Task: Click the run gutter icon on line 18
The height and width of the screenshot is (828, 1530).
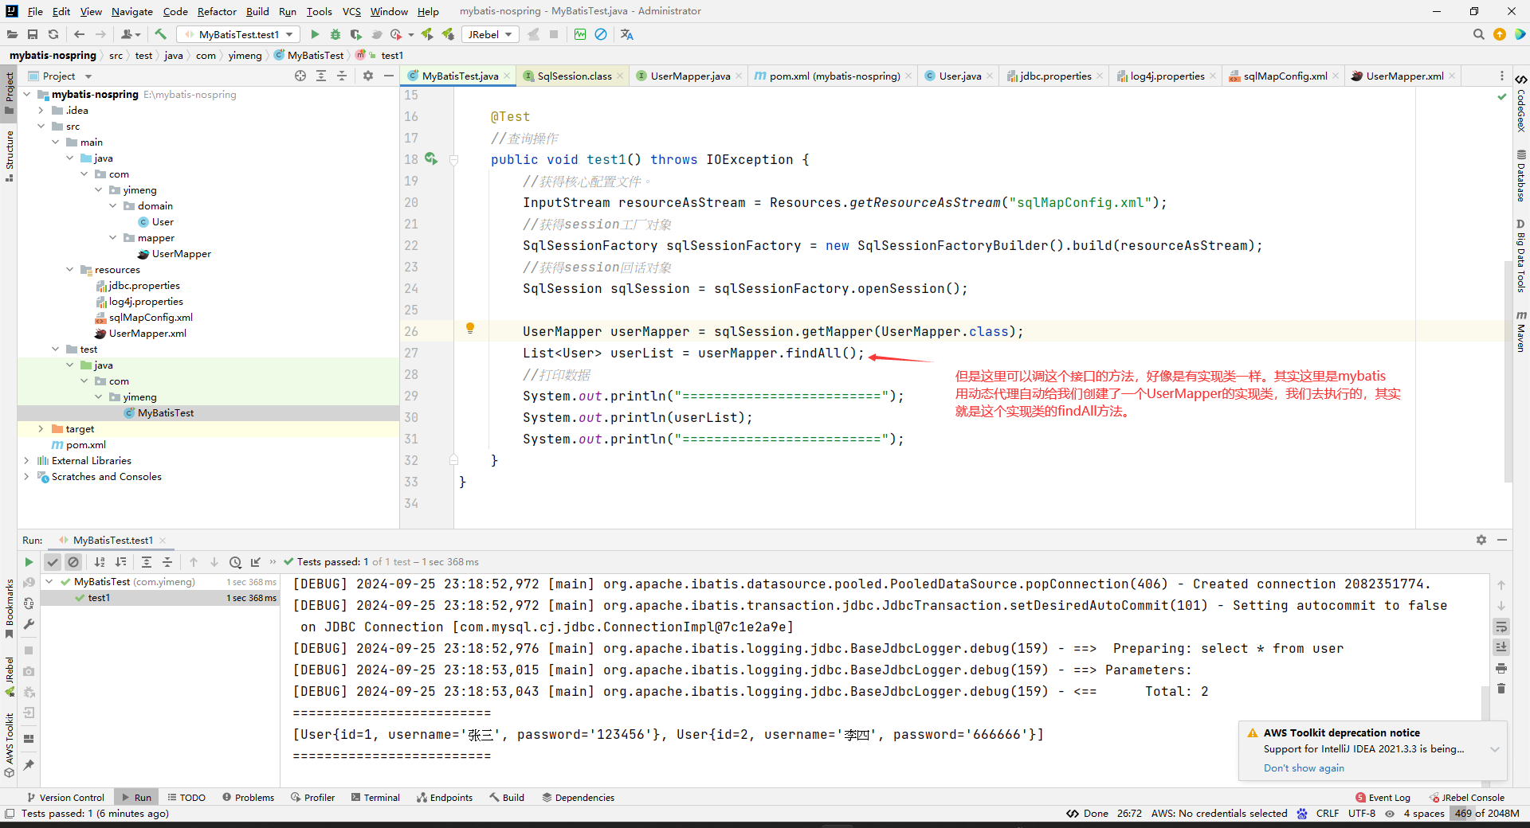Action: coord(431,159)
